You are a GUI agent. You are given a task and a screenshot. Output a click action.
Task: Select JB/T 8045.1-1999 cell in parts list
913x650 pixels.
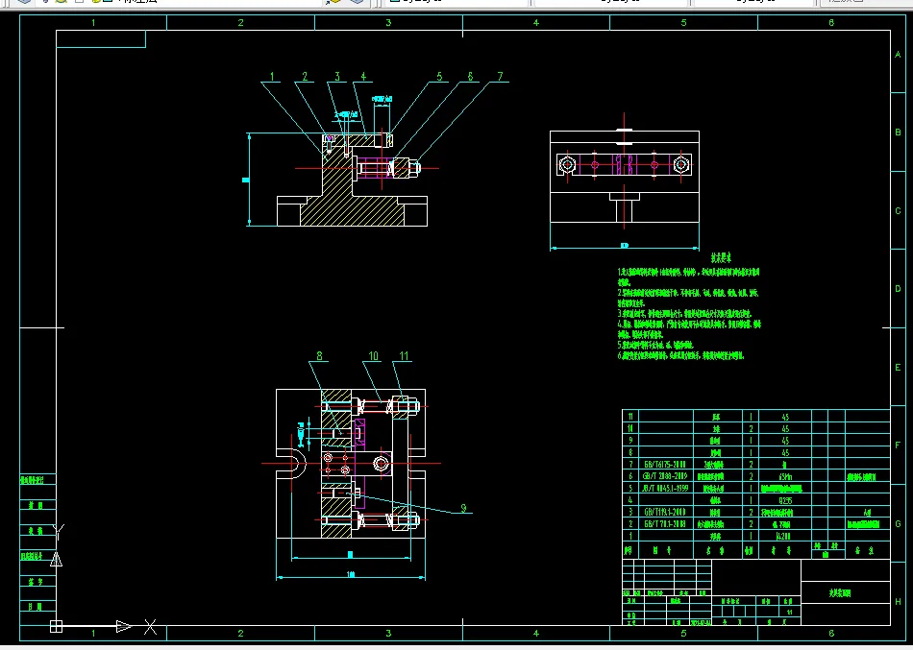(665, 489)
